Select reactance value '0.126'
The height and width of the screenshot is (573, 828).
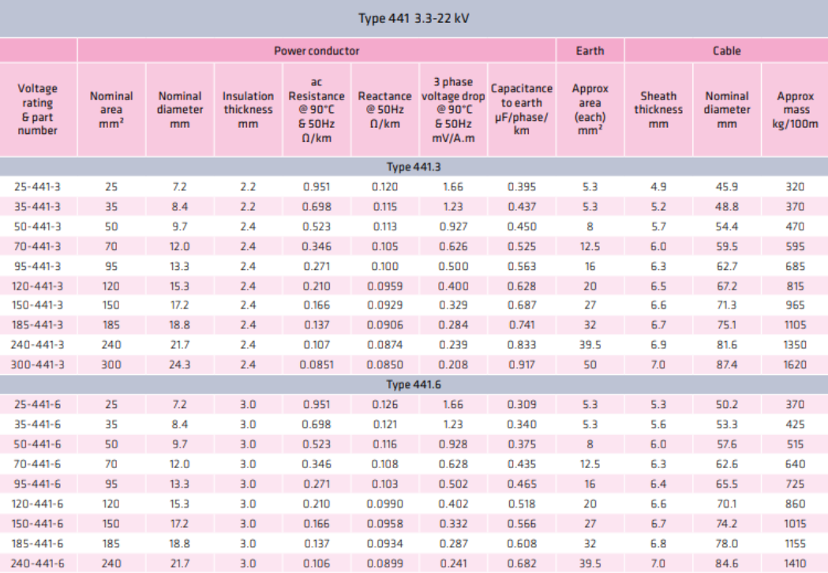click(384, 405)
